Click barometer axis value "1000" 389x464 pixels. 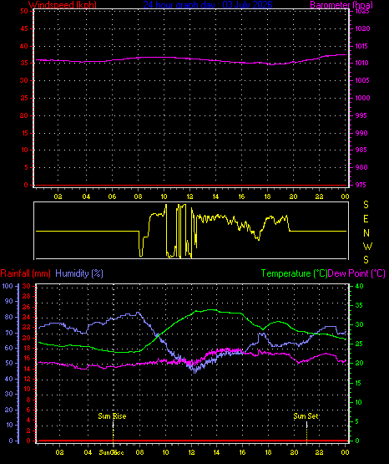coord(362,98)
